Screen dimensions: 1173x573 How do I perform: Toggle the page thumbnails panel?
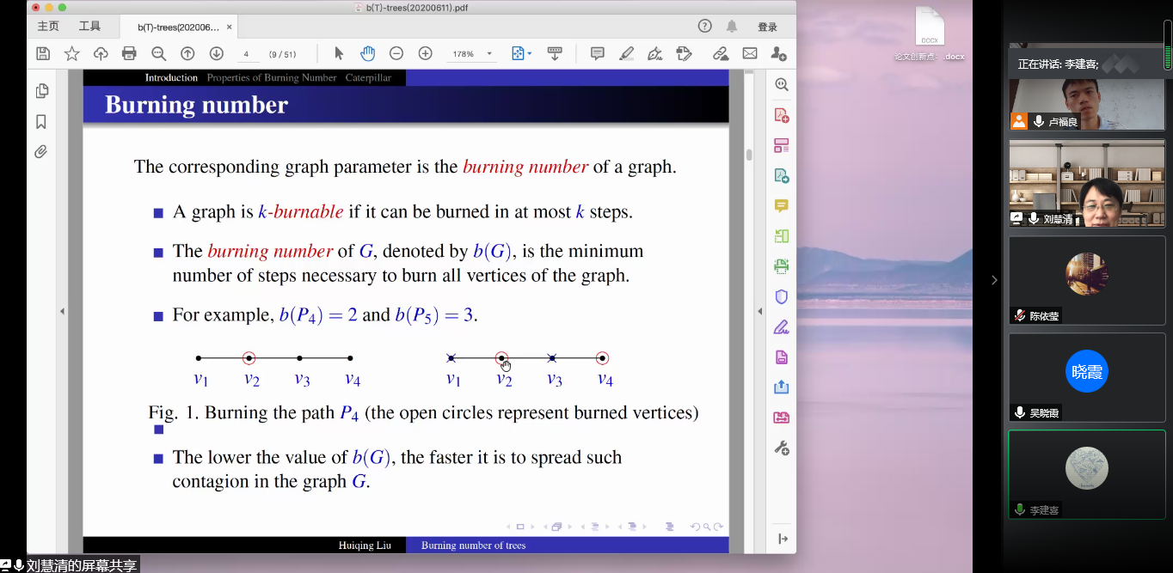[40, 91]
